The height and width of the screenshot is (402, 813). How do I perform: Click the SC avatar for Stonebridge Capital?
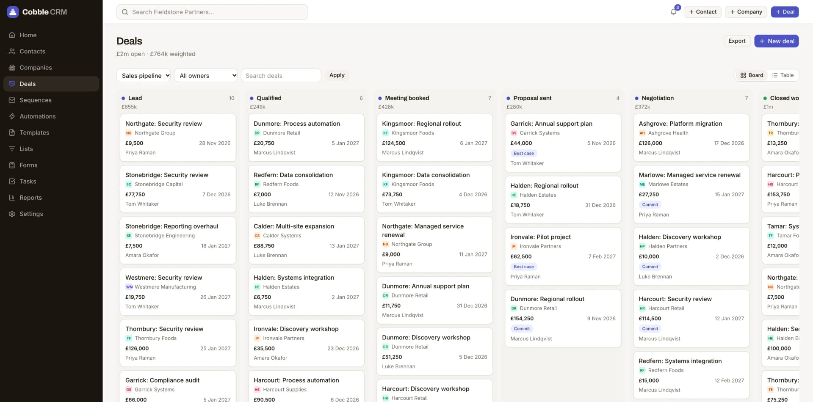pos(129,184)
